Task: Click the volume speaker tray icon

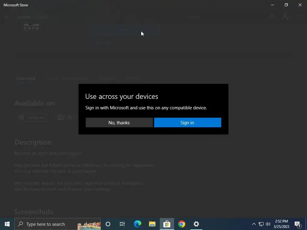Action: 268,224
